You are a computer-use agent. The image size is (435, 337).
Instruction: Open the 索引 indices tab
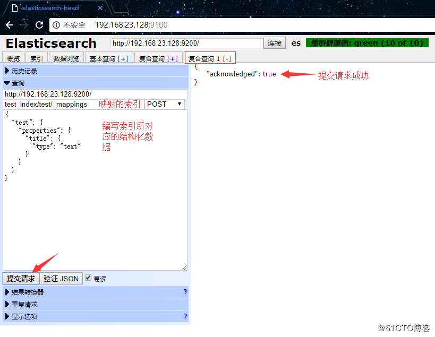37,58
